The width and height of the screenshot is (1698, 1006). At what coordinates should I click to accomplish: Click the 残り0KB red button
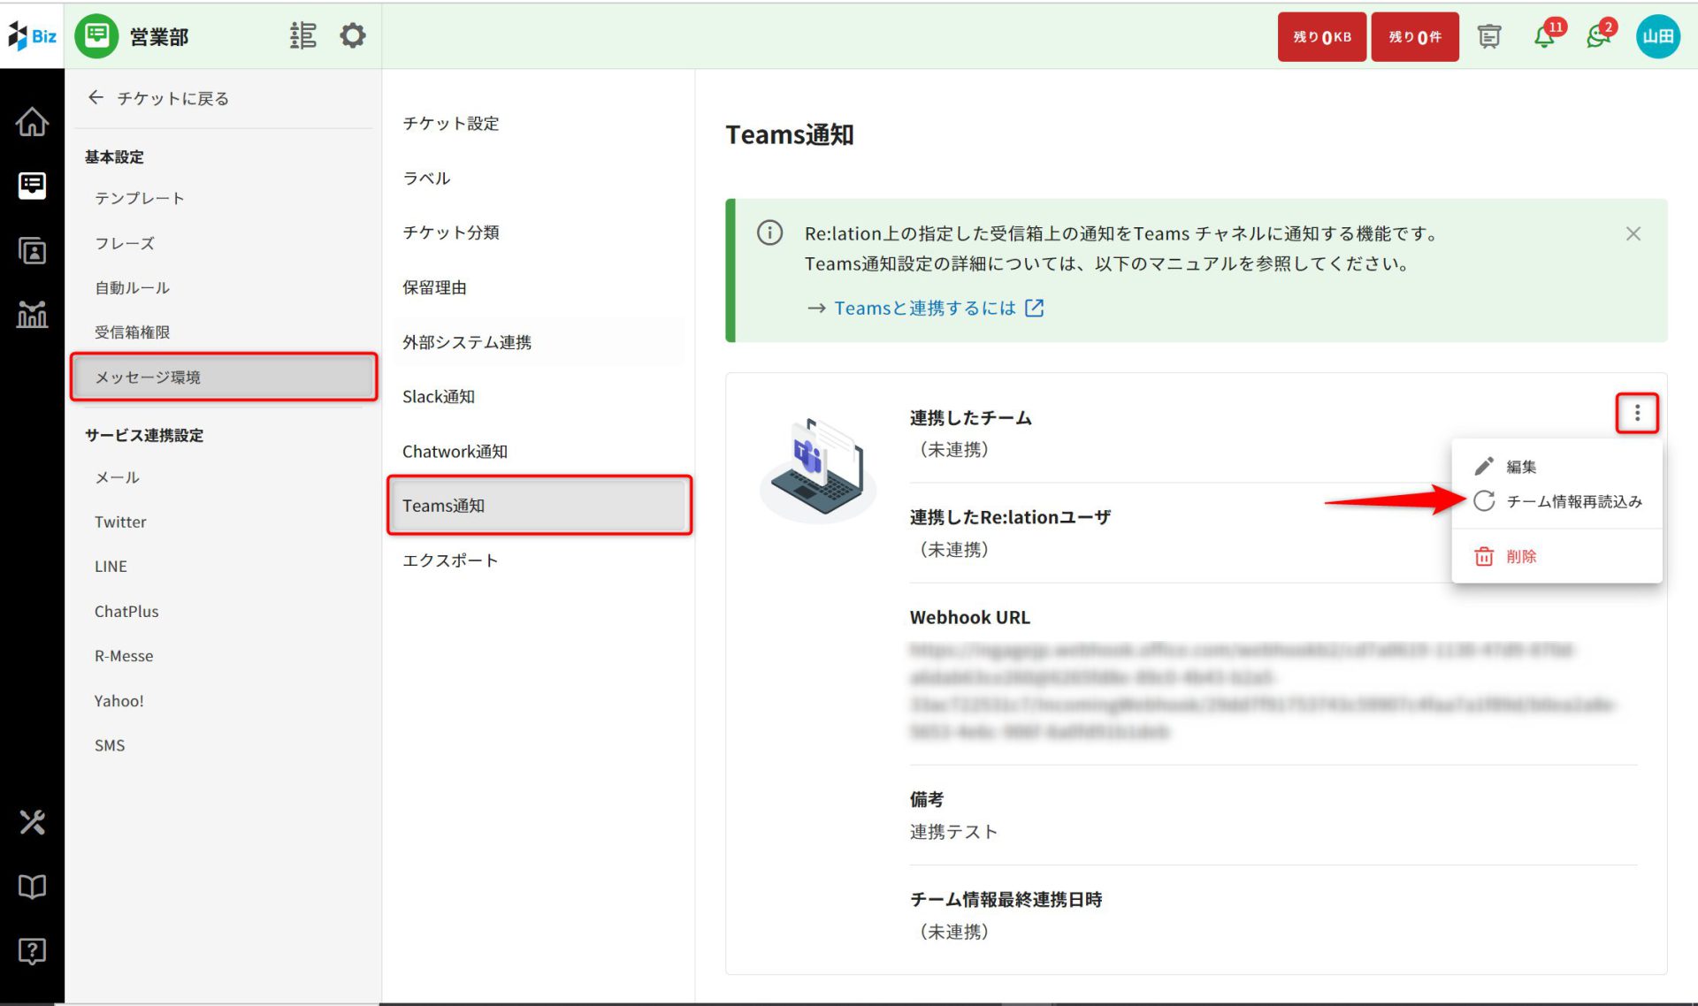tap(1321, 36)
